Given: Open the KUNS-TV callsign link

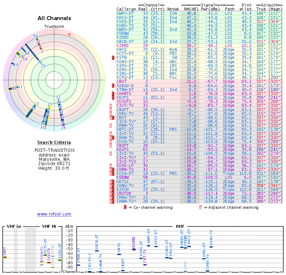Looking at the screenshot, I should [x=125, y=25].
